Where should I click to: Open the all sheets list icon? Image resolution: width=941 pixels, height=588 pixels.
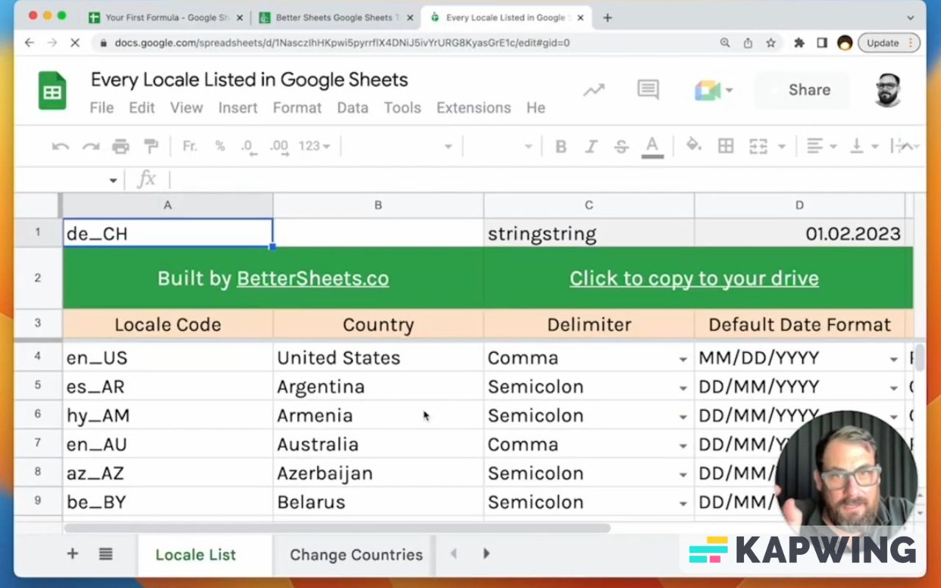coord(106,553)
